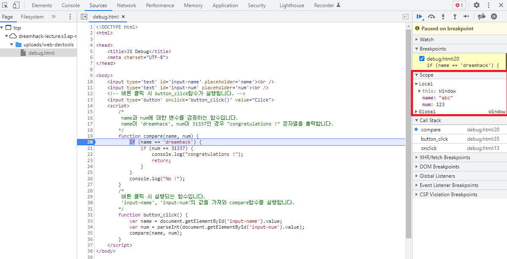Show more navigator tabs chevron

[54, 17]
